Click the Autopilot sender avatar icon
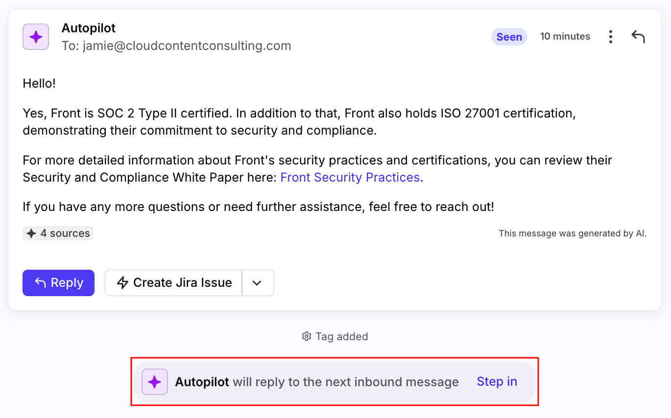Viewport: 671px width, 418px height. 36,37
